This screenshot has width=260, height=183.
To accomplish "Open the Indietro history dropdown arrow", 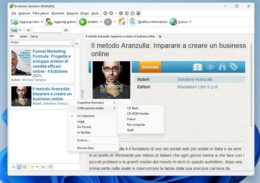I will (x=101, y=22).
